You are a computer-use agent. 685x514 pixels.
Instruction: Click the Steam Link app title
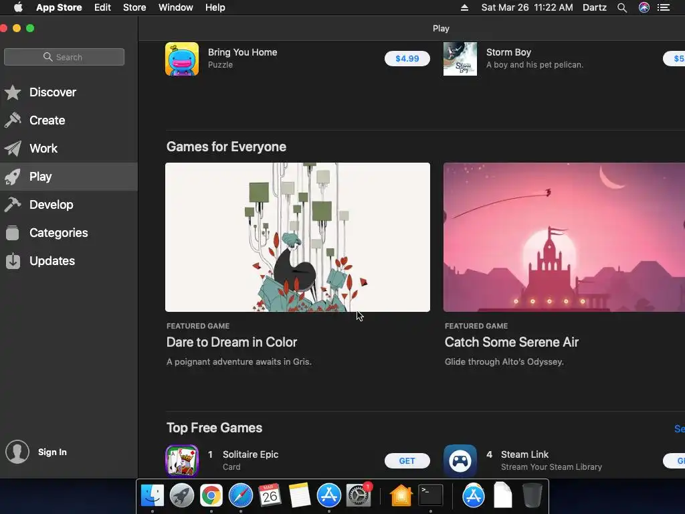click(x=524, y=454)
